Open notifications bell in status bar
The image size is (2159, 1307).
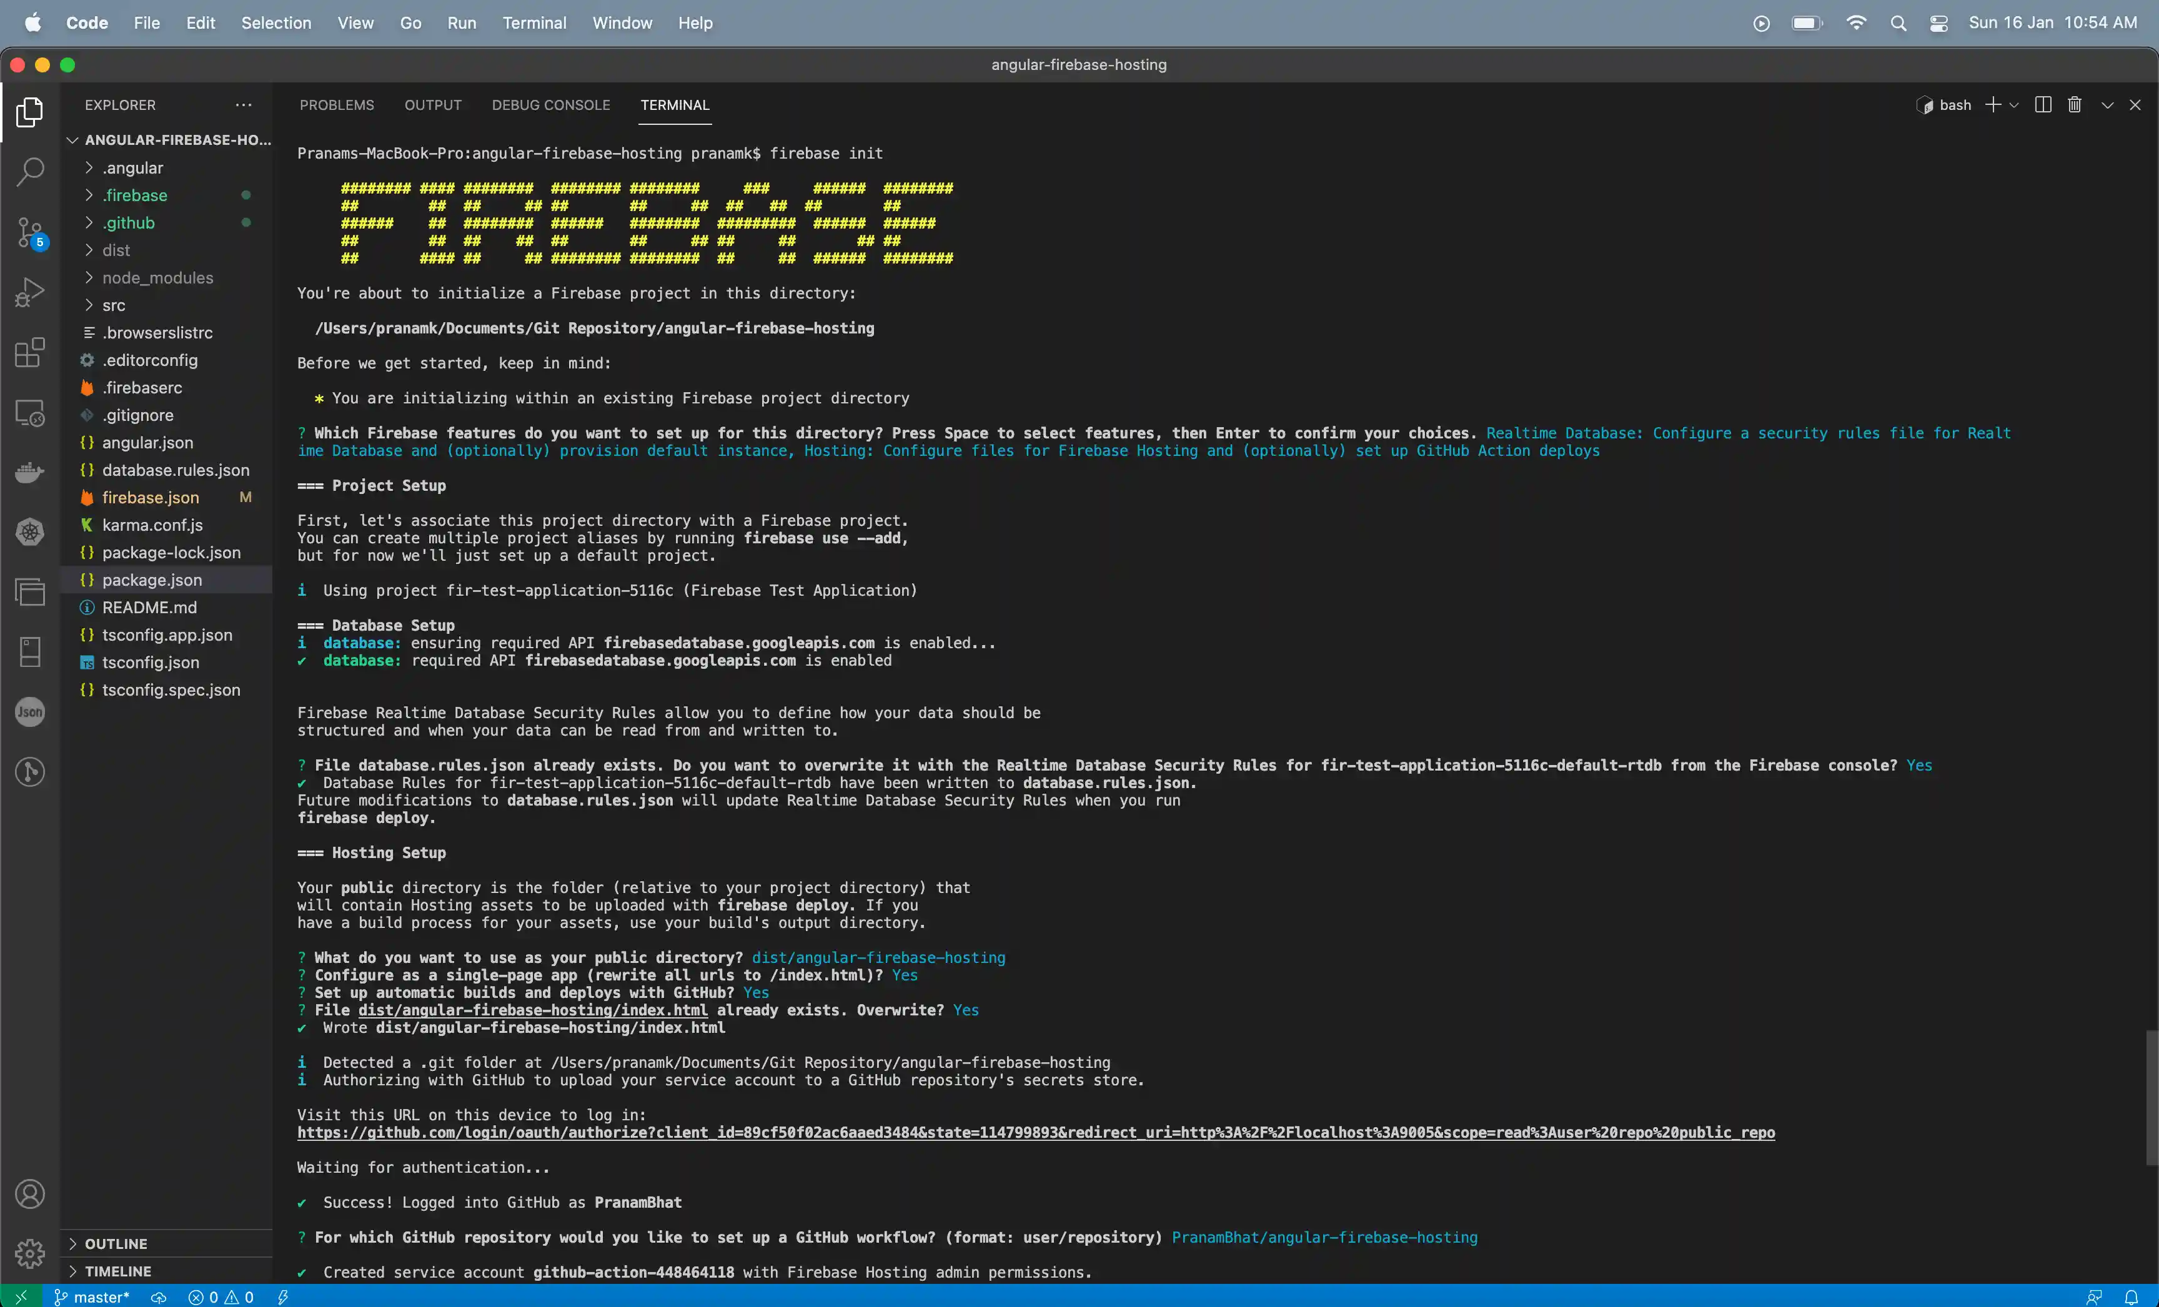2131,1296
